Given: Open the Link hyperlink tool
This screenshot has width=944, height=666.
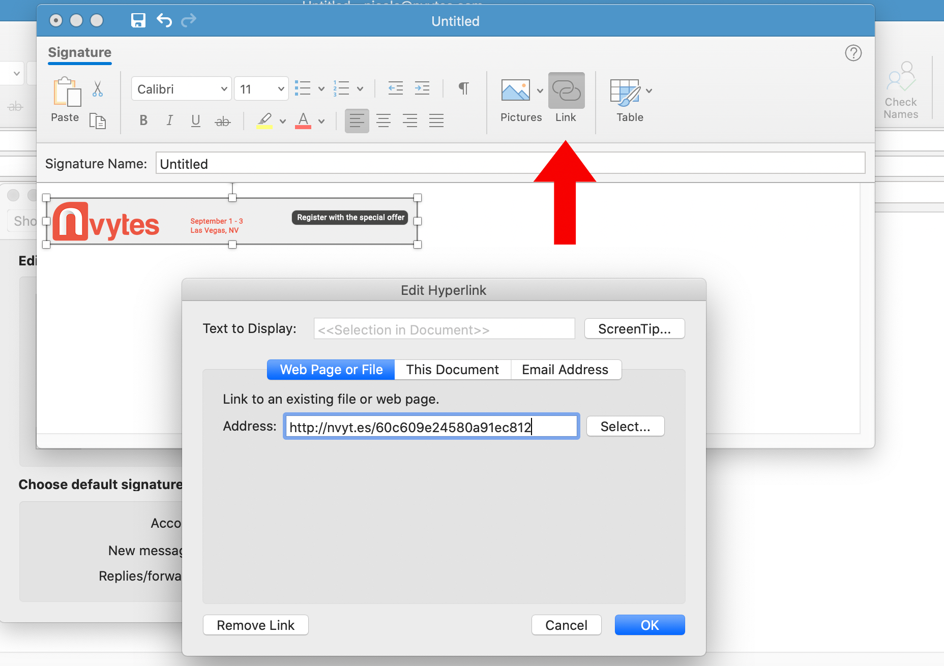Looking at the screenshot, I should coord(566,92).
